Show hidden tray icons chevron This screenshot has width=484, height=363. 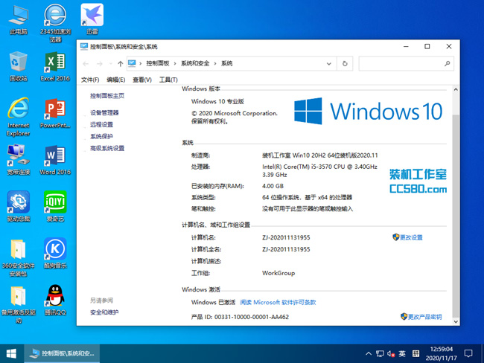pos(369,353)
